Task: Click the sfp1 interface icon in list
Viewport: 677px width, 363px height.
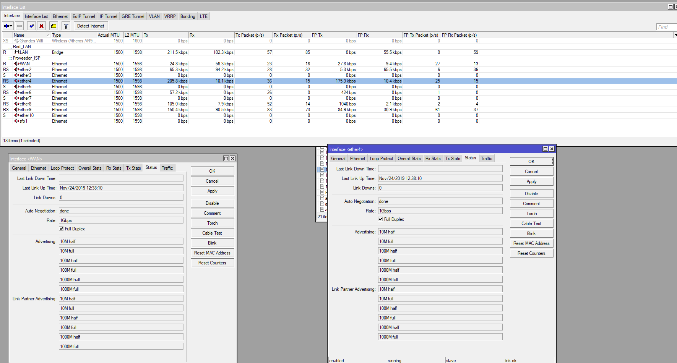Action: pyautogui.click(x=17, y=121)
